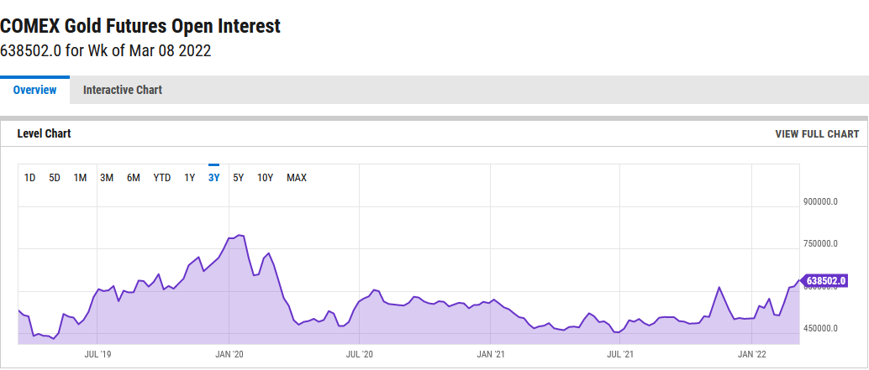Select the 3M time range

[107, 178]
